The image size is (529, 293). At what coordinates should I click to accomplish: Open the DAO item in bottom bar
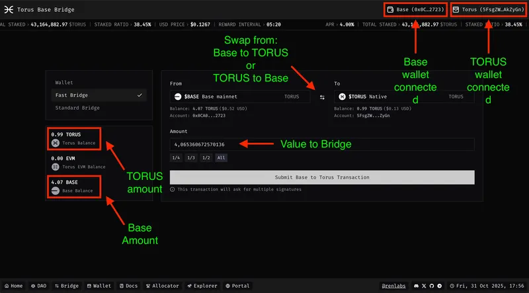point(40,286)
